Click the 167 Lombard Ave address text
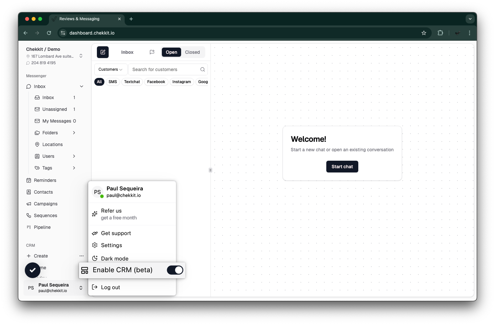 click(x=52, y=56)
